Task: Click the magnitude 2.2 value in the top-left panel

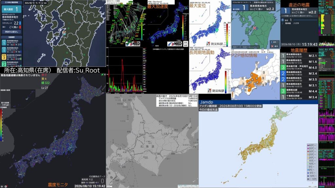Action: (16, 23)
